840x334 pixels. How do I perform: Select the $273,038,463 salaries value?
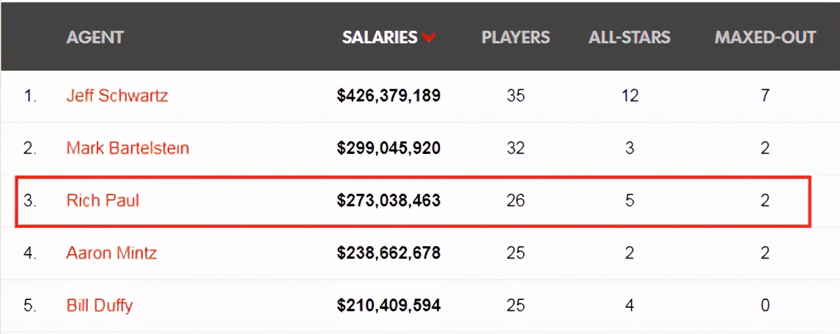(x=389, y=201)
